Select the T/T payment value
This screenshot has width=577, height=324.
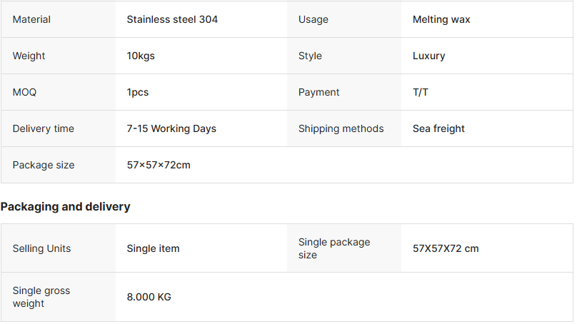tap(421, 92)
